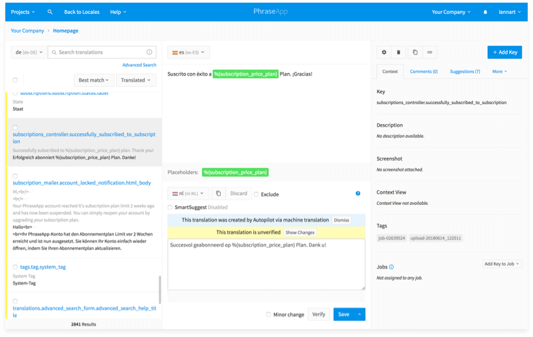Open the Best match sort dropdown
Viewport: 533px width, 337px height.
(93, 80)
